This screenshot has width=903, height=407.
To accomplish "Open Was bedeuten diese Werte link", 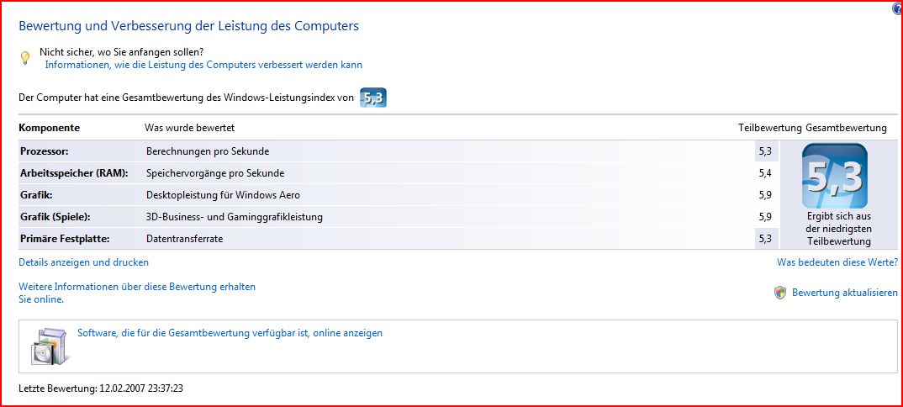I will click(837, 262).
